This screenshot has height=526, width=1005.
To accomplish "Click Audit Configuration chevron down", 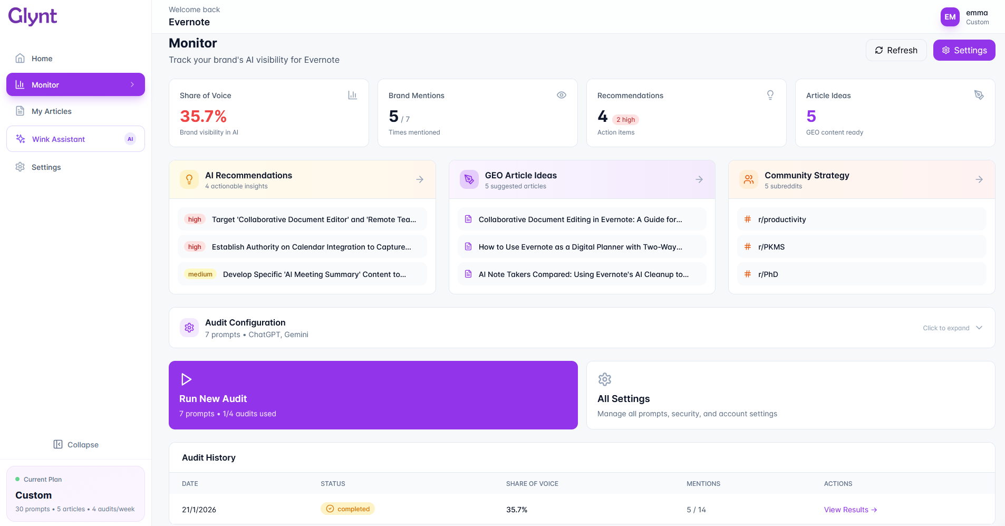I will click(x=979, y=328).
